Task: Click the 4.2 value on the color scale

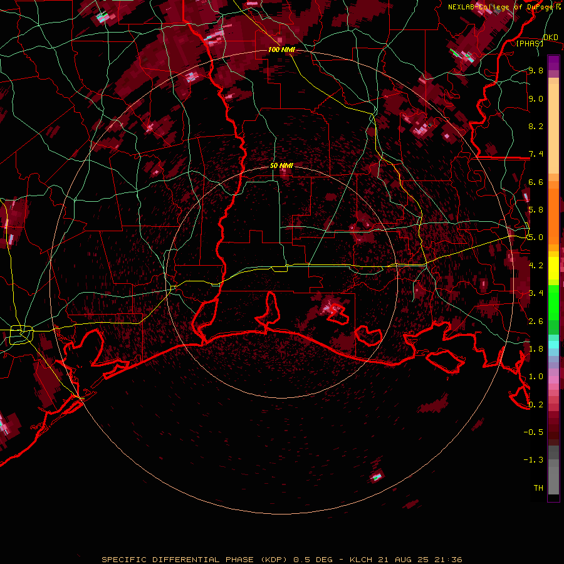Action: click(536, 265)
